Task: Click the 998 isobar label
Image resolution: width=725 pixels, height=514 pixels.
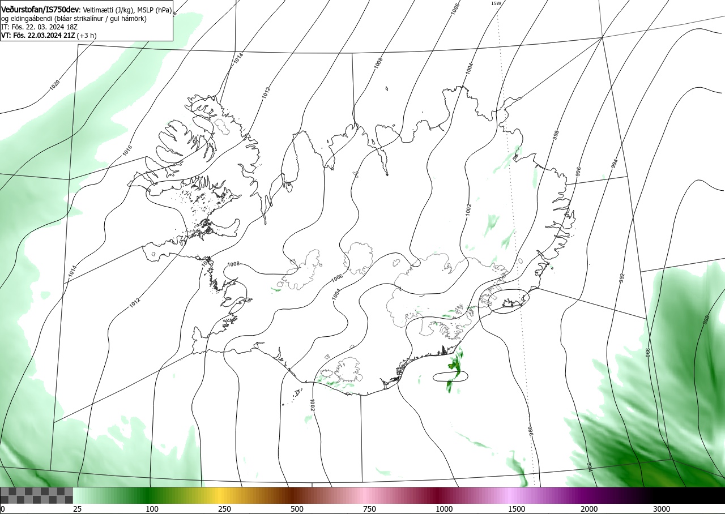Action: [x=556, y=135]
